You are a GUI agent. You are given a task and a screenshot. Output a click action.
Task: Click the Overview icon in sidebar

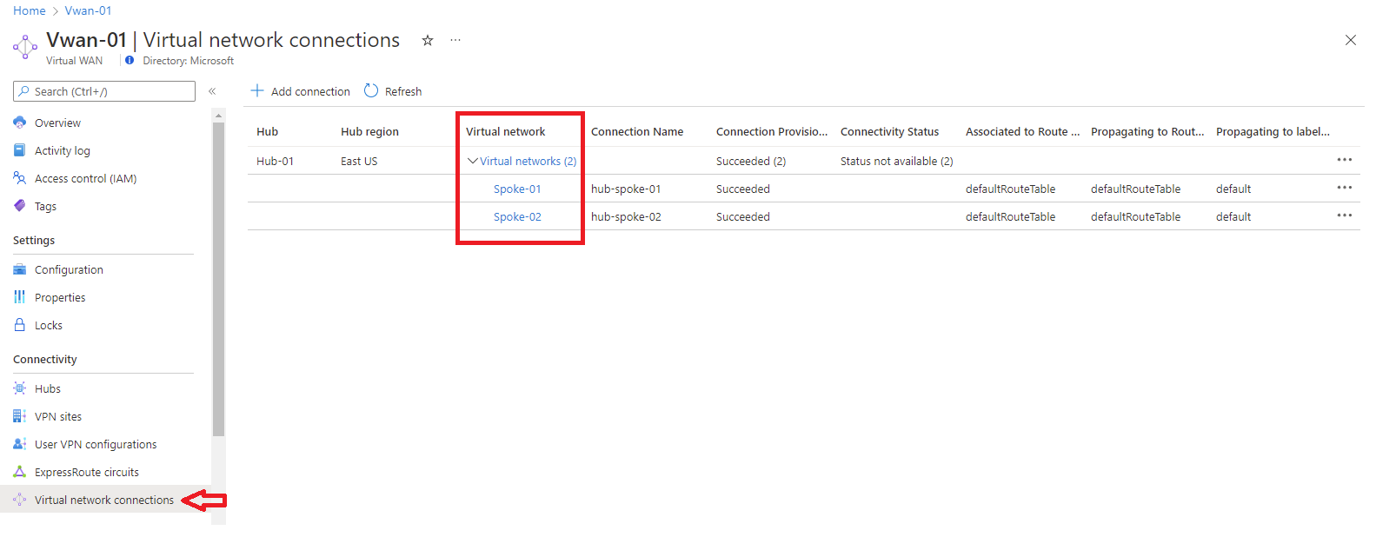click(20, 123)
